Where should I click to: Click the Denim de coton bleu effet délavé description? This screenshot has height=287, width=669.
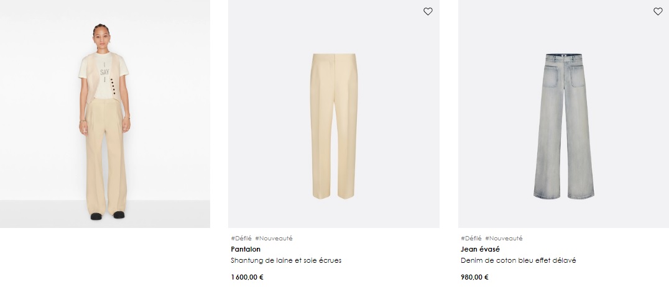coord(519,260)
